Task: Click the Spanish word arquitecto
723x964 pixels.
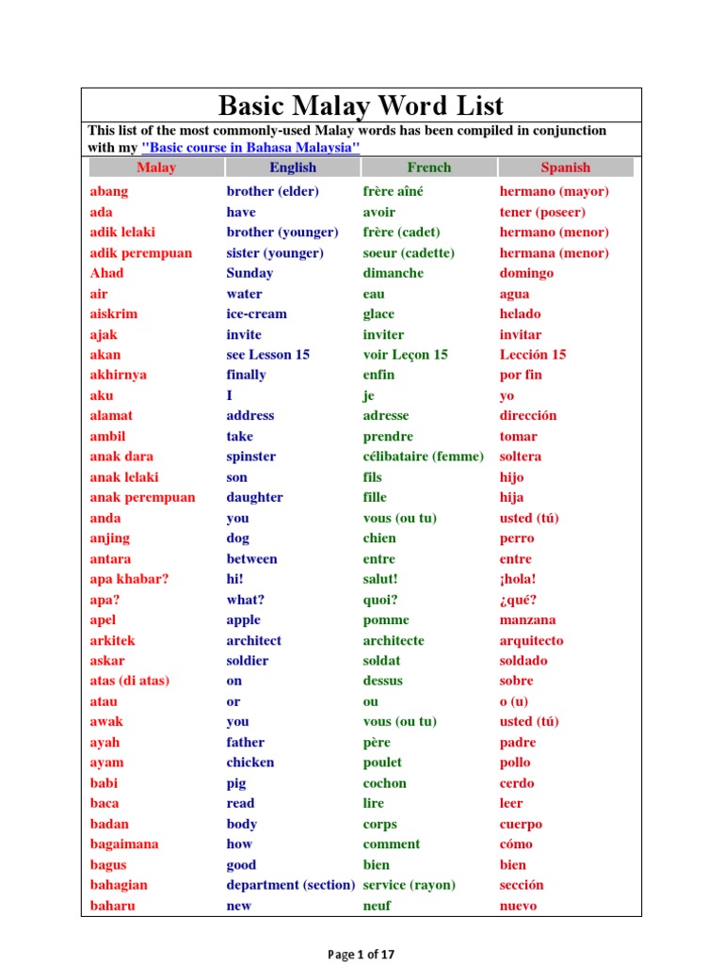Action: click(531, 640)
